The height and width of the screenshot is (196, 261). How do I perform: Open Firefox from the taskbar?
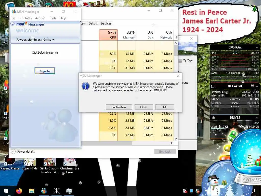coord(19,191)
